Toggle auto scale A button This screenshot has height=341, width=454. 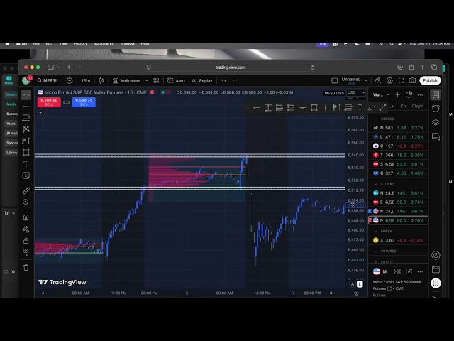pos(353,284)
